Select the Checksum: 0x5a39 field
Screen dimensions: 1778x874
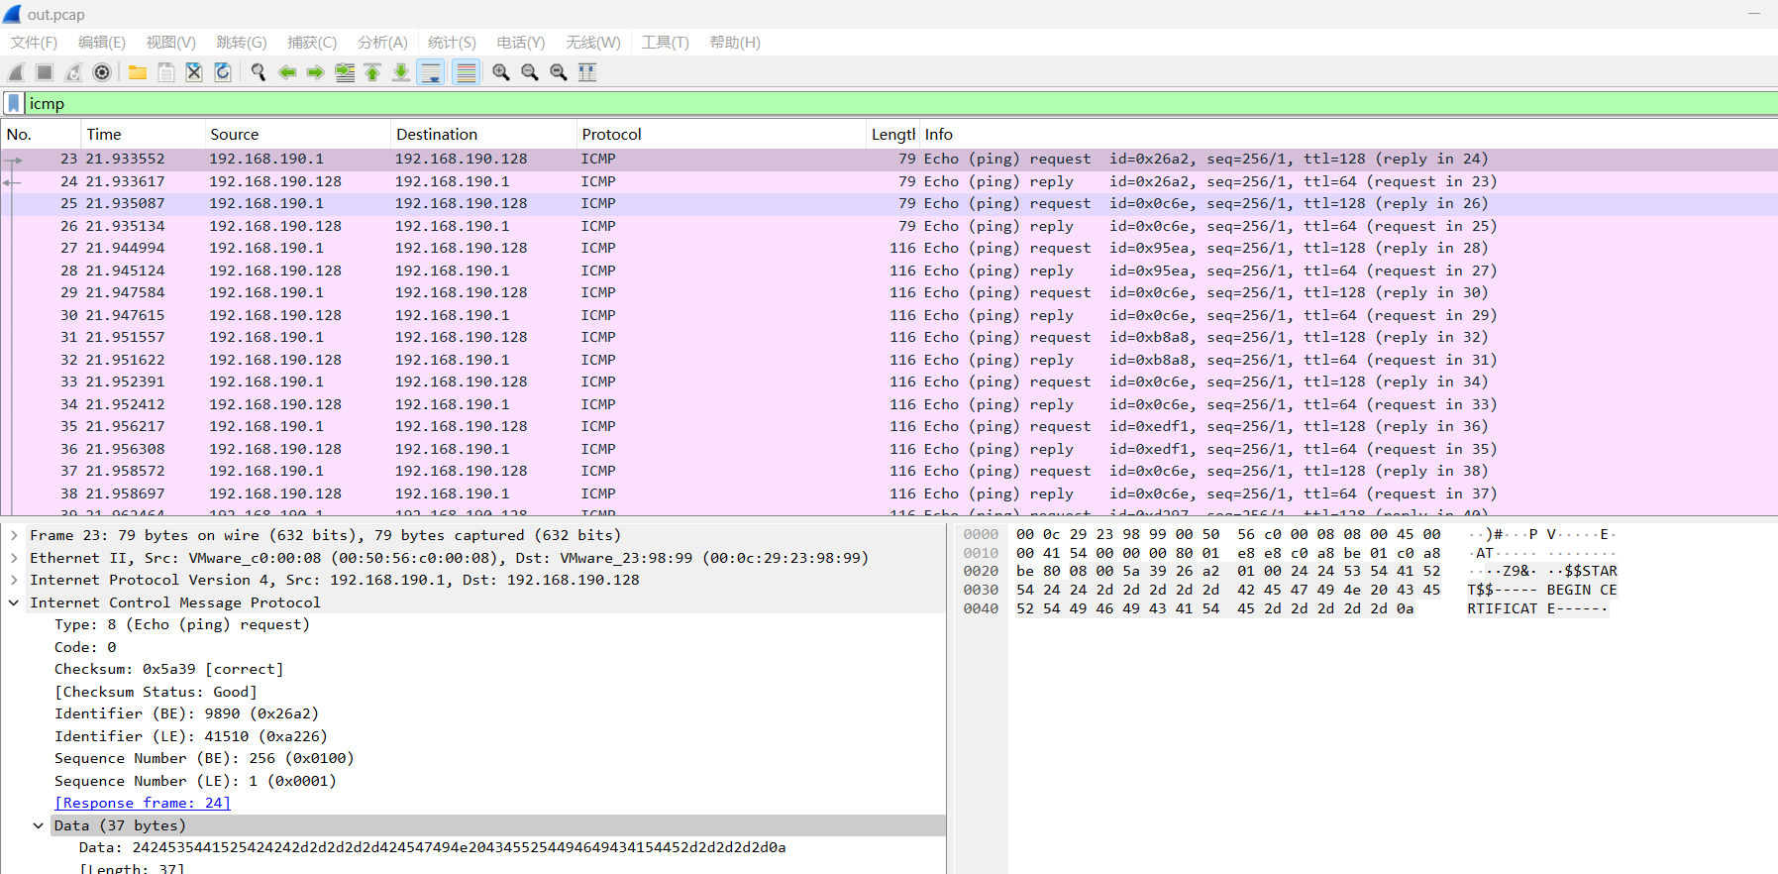click(168, 669)
